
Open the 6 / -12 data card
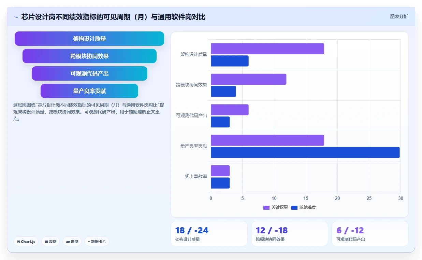pos(370,234)
